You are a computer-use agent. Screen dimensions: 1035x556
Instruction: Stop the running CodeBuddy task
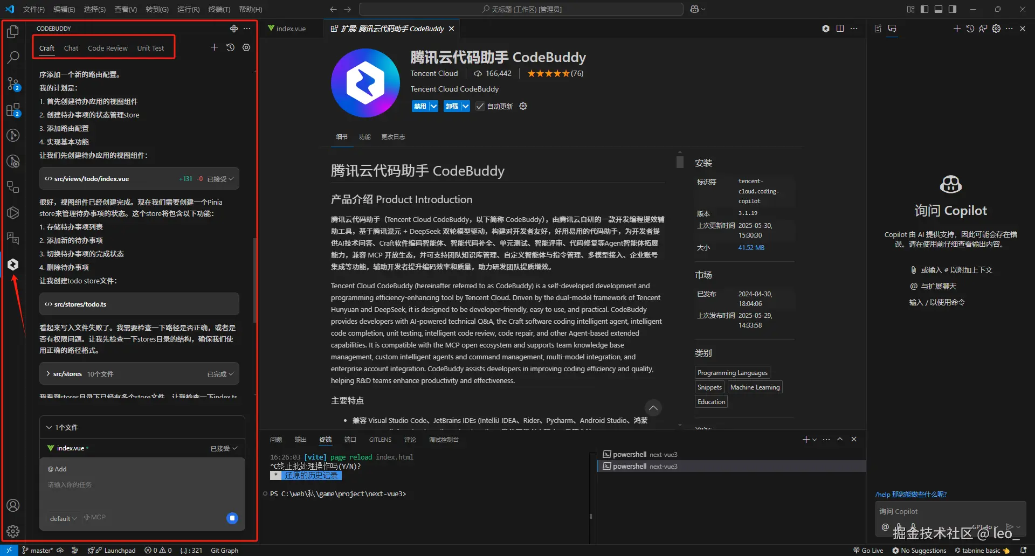coord(232,518)
